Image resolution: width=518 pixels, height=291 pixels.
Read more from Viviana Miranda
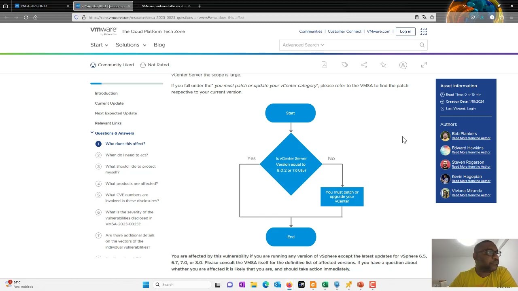click(x=471, y=195)
